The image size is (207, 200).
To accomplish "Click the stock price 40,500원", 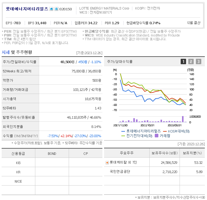I will pyautogui.click(x=67, y=62).
